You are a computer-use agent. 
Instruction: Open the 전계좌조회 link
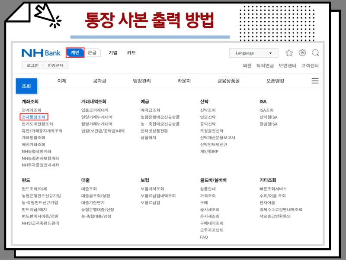(31, 110)
